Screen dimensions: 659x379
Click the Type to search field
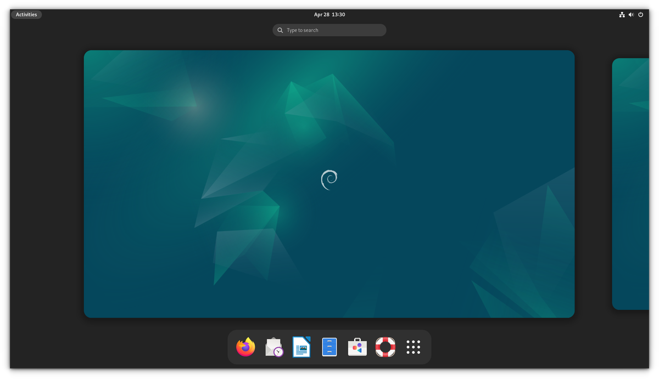(x=329, y=30)
